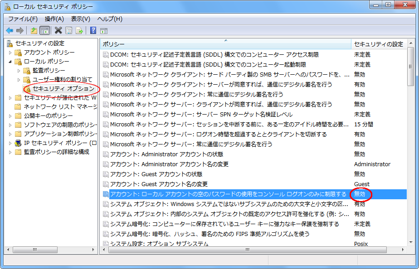Open the ファイル(F) menu
419x269 pixels.
point(23,19)
